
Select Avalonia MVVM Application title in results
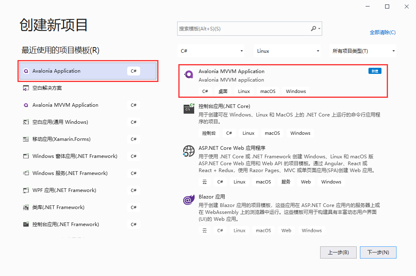pyautogui.click(x=231, y=71)
